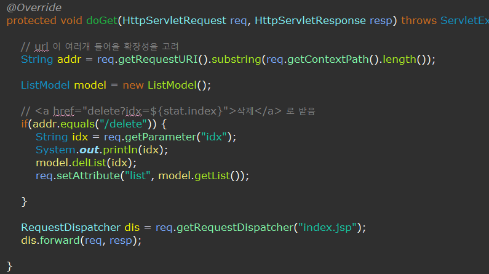The image size is (489, 274).
Task: Click the HttpServletRequest parameter type
Action: click(174, 20)
